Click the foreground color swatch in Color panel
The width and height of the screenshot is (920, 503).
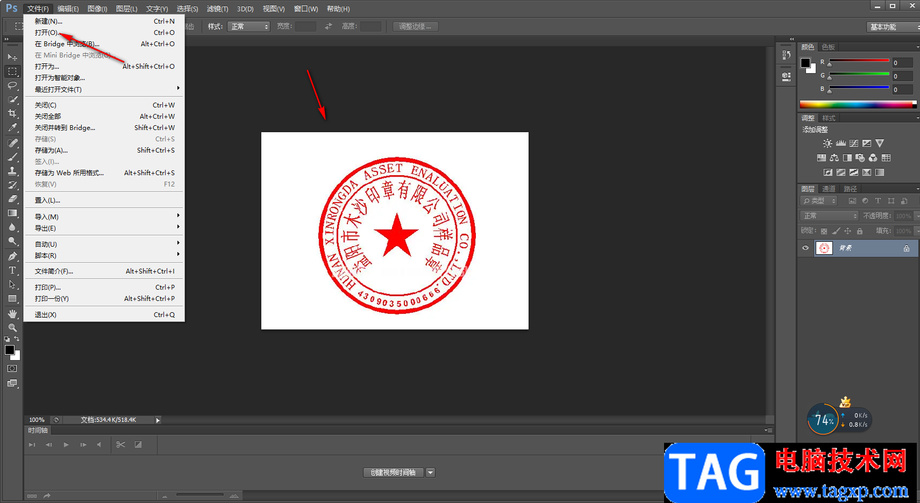(805, 63)
